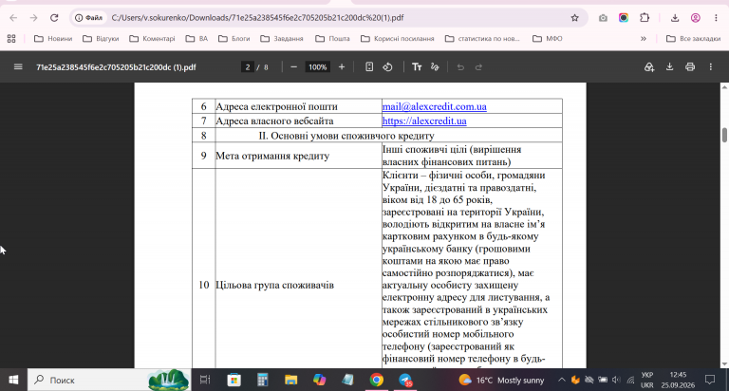The image size is (729, 391).
Task: Go forward in browser history
Action: (x=33, y=18)
